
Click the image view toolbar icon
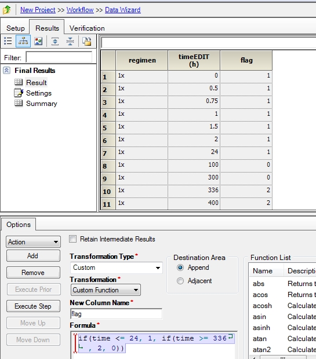(x=38, y=41)
